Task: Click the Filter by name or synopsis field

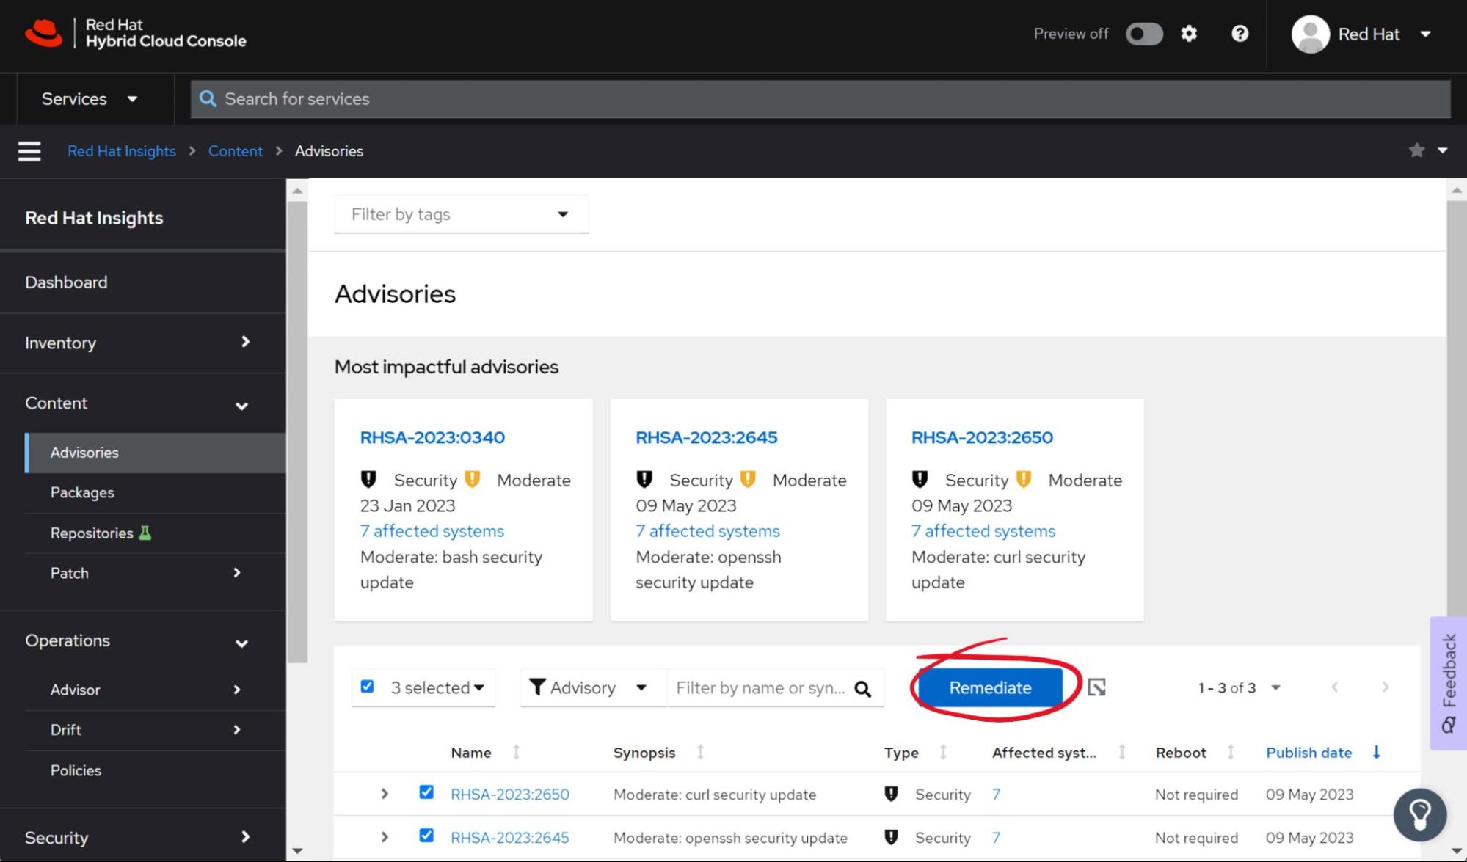Action: [x=762, y=687]
